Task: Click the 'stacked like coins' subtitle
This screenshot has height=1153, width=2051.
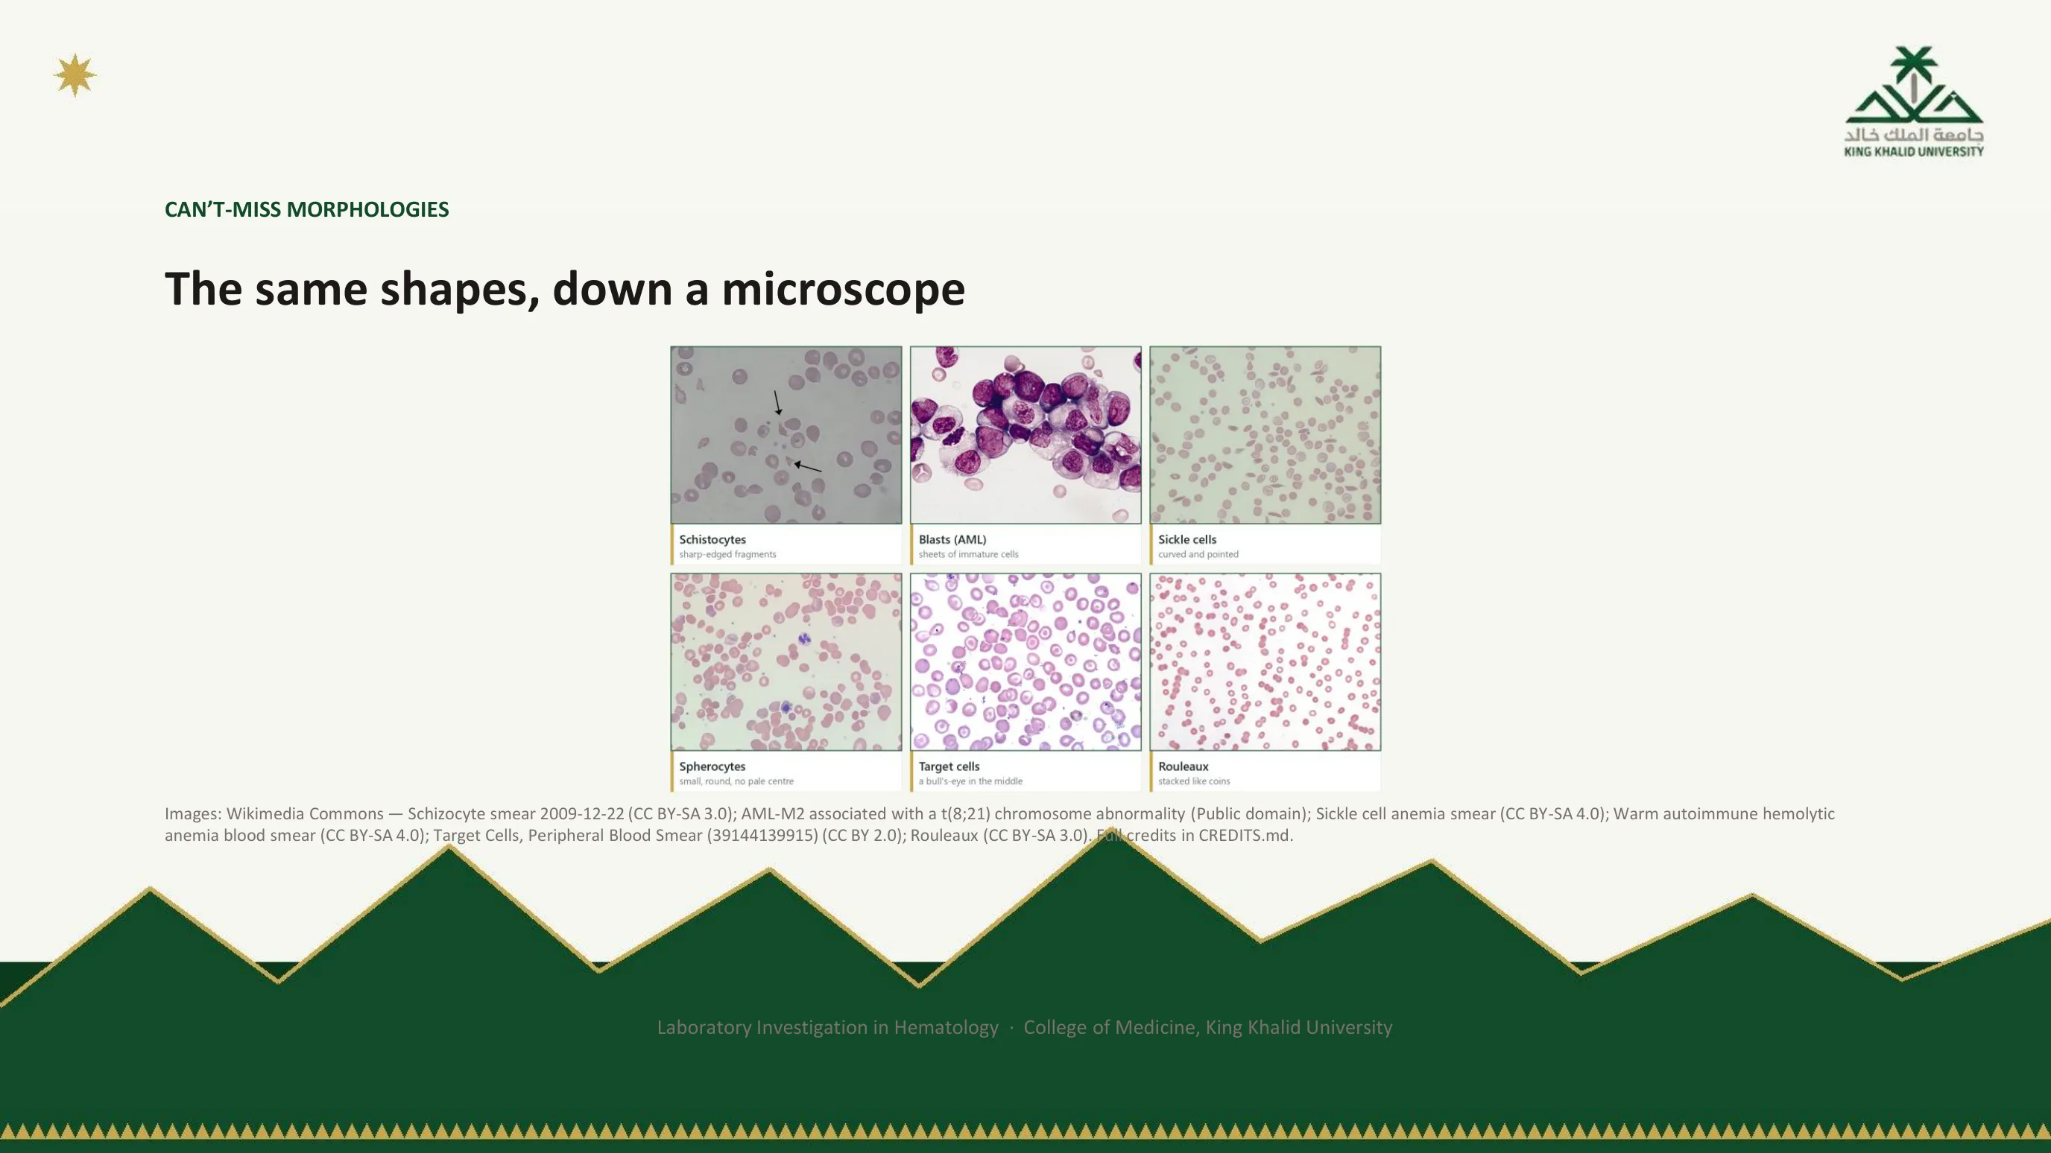Action: point(1194,781)
